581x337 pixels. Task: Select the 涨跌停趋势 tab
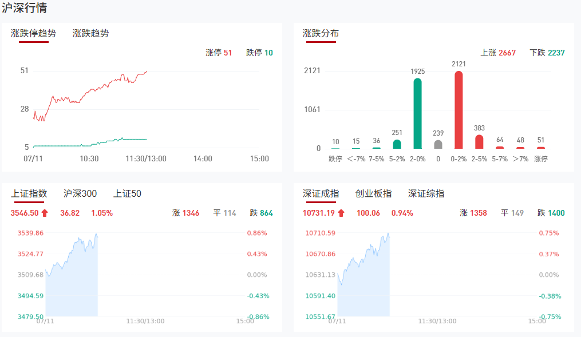click(x=33, y=33)
